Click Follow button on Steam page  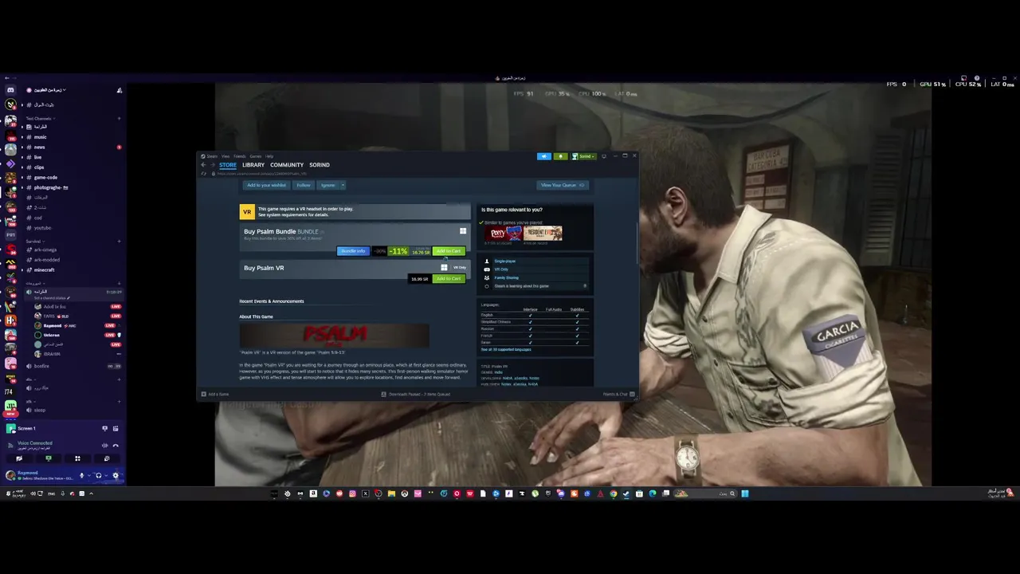[304, 185]
